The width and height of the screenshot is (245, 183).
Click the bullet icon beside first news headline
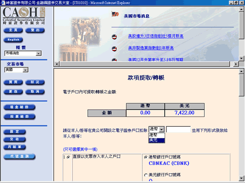pos(114,37)
